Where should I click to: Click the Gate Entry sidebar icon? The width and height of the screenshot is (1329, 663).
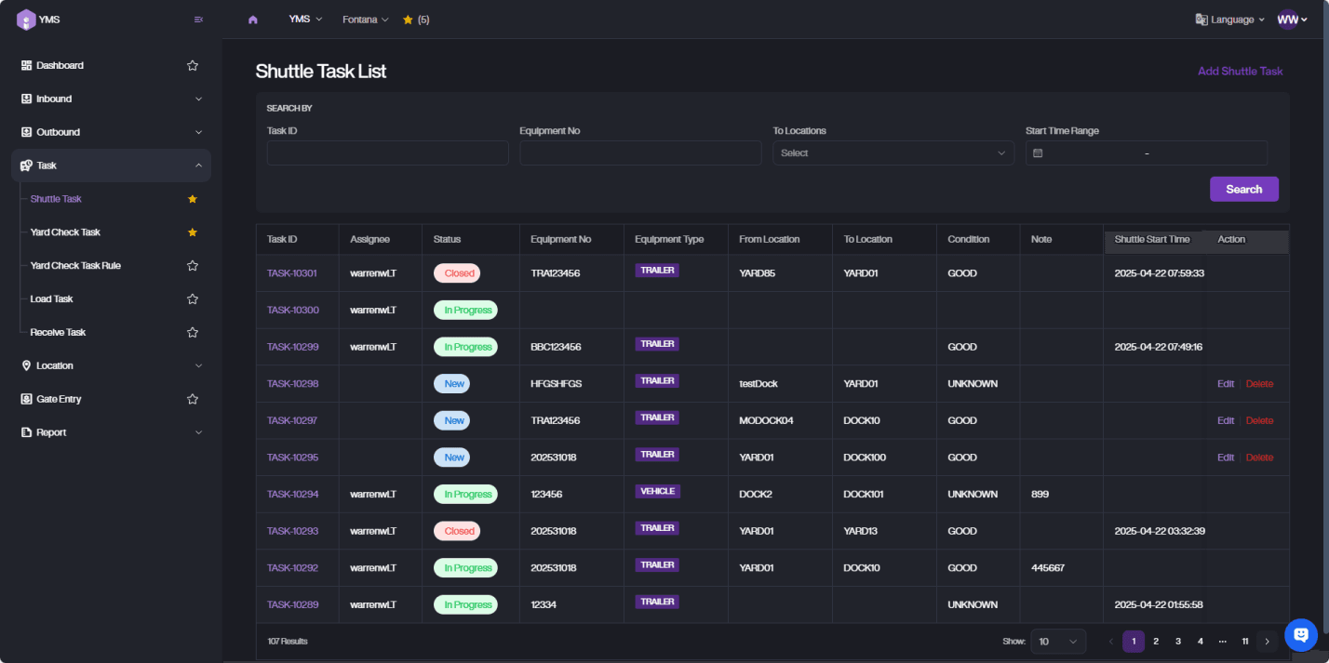[x=26, y=399]
